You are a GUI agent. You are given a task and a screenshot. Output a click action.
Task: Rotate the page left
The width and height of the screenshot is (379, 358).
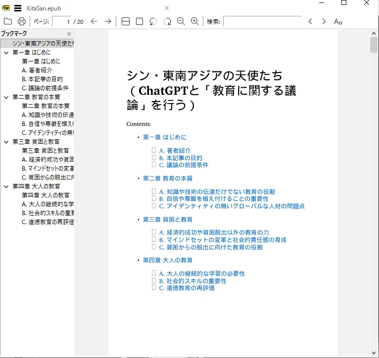(x=153, y=21)
